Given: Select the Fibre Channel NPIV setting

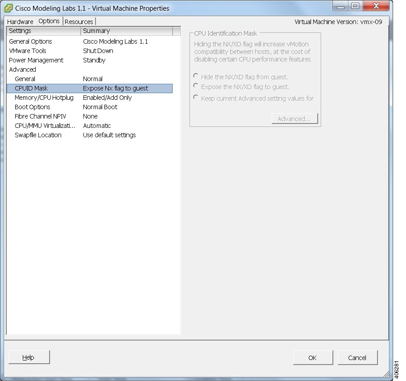Looking at the screenshot, I should tap(90, 116).
